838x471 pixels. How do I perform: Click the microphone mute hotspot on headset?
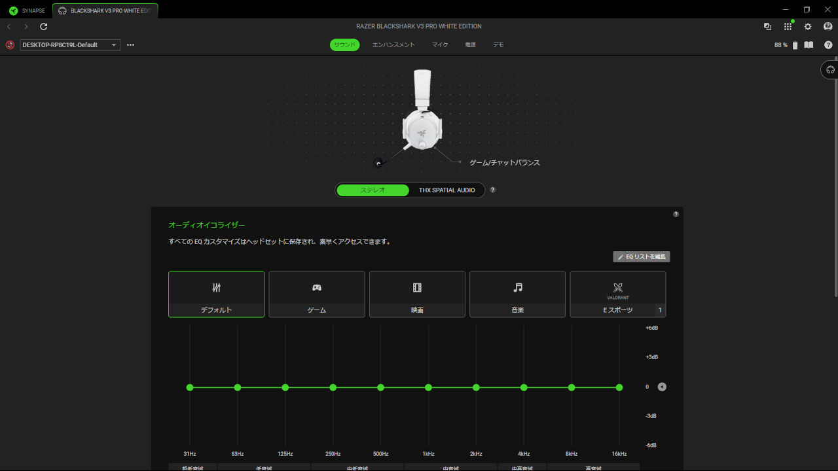click(378, 163)
